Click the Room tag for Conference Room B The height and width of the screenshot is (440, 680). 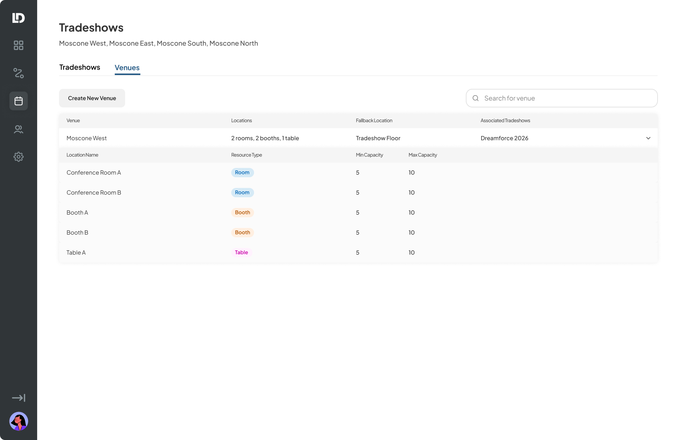(x=242, y=192)
